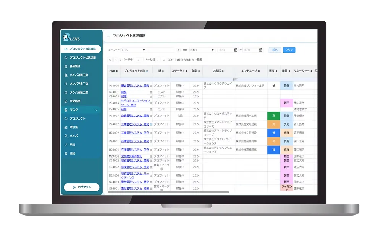Go to the last page arrow
Screen dimensions: 378x236
pos(164,60)
